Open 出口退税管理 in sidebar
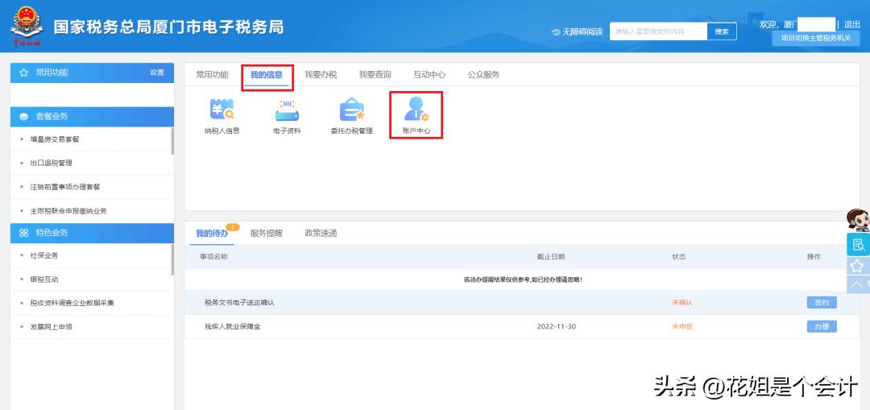Viewport: 870px width, 410px height. [x=51, y=163]
